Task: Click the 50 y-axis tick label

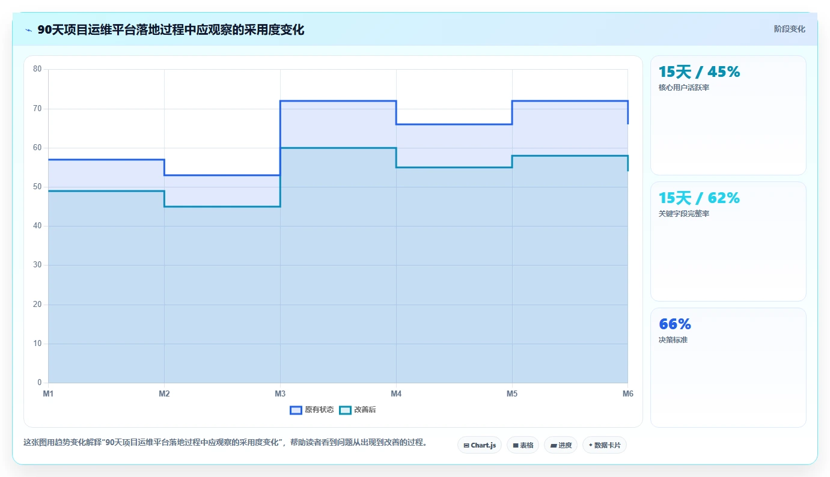Action: pos(37,187)
